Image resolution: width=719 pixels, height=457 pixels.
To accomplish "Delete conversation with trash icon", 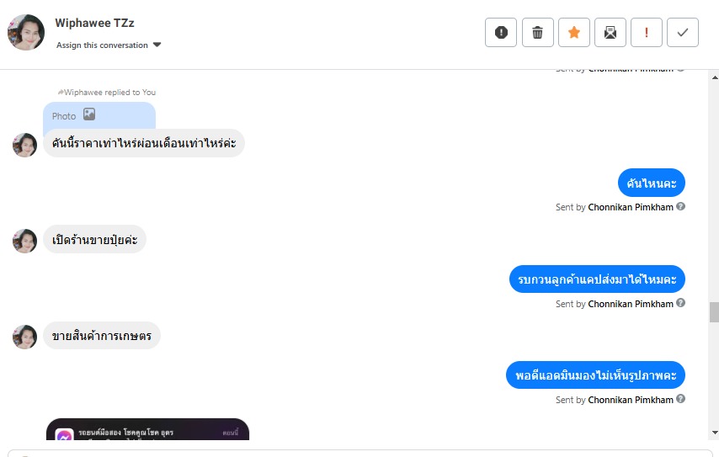I will 537,33.
